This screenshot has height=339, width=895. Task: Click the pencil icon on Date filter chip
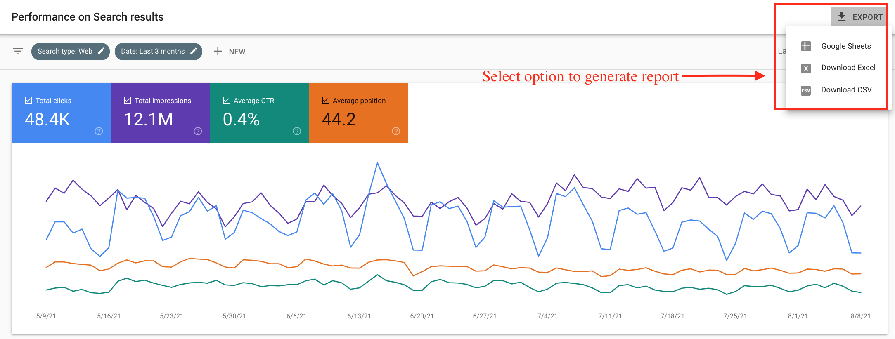coord(194,51)
